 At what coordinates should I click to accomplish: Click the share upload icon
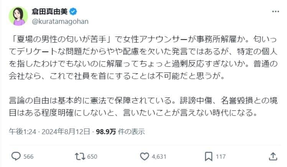[x=273, y=156]
